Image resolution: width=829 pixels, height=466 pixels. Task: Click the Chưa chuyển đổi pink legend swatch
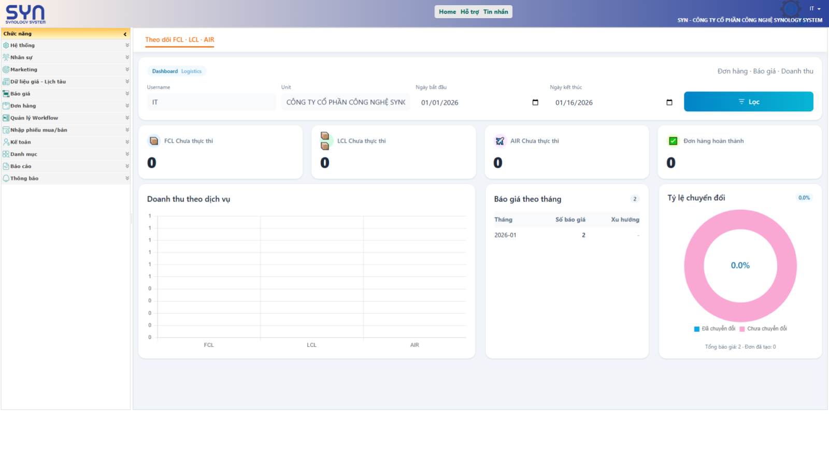[x=742, y=329]
